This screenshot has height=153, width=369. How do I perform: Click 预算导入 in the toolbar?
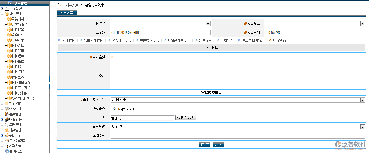[x=205, y=40]
